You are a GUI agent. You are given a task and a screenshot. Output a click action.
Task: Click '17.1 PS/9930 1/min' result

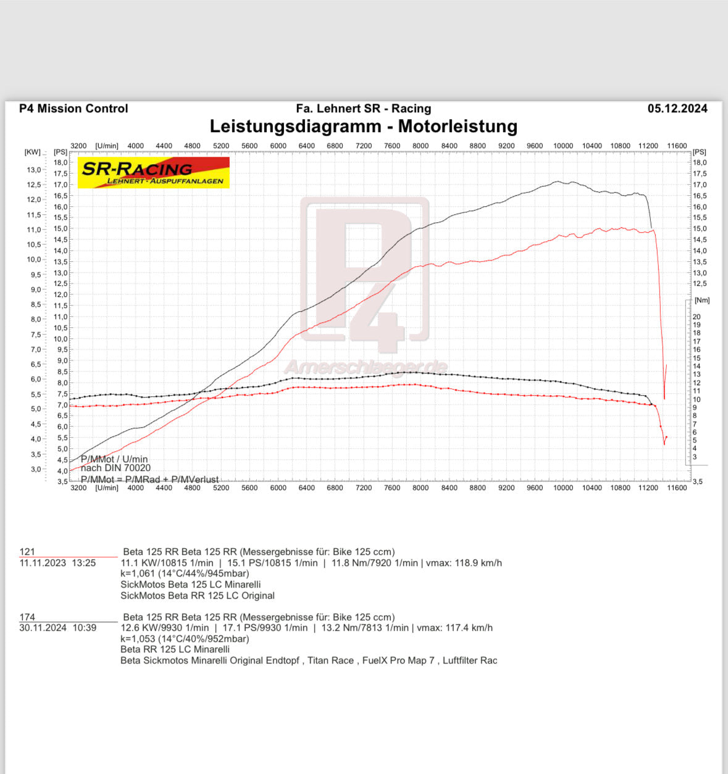(x=265, y=628)
